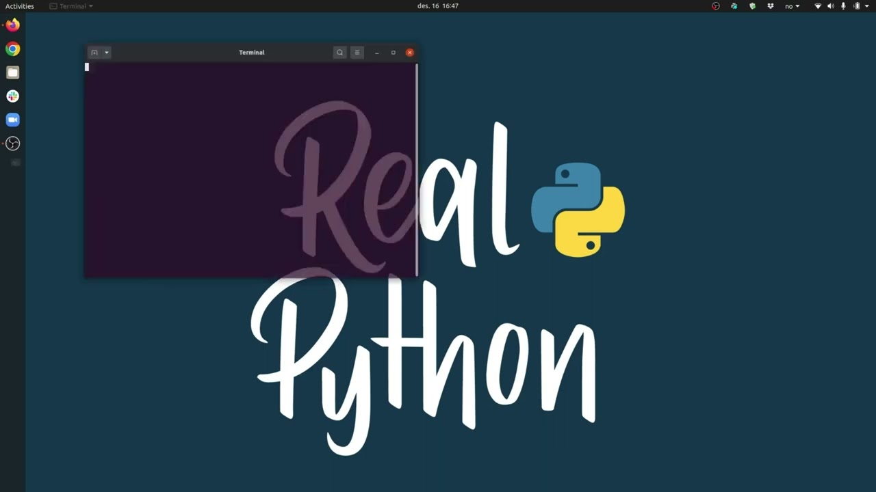The height and width of the screenshot is (492, 876).
Task: Maximize the Terminal window
Action: pyautogui.click(x=393, y=53)
